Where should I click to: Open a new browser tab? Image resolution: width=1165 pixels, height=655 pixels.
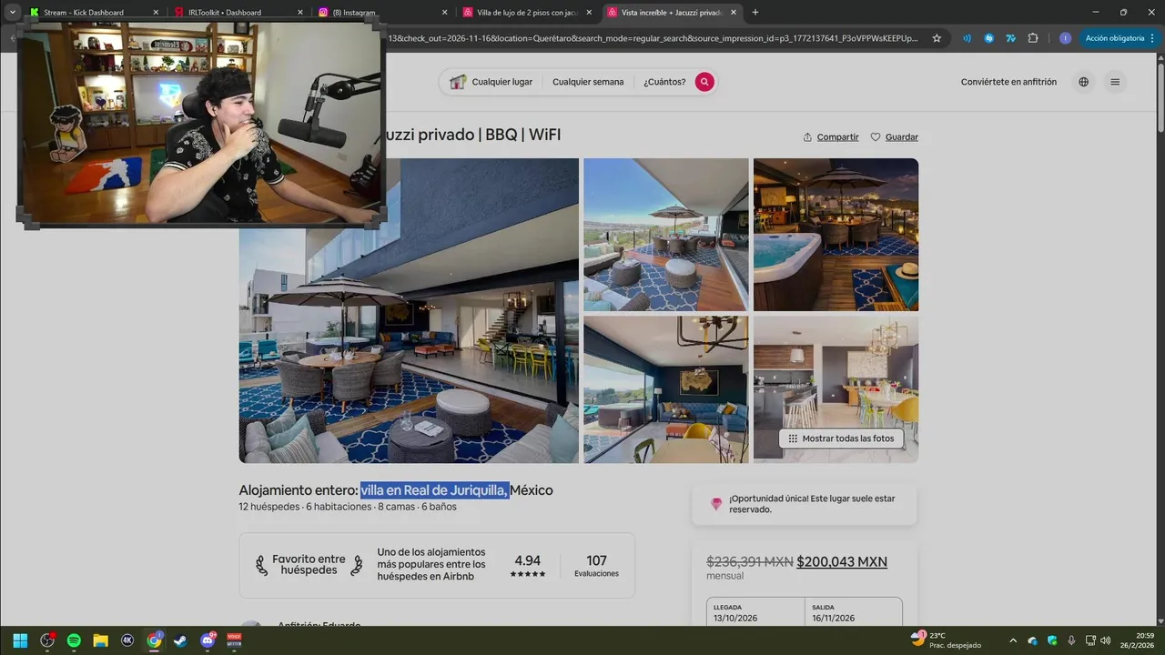(x=755, y=13)
